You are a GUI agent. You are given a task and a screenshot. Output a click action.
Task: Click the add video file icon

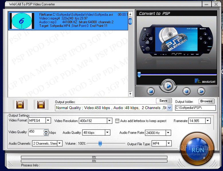20,105
